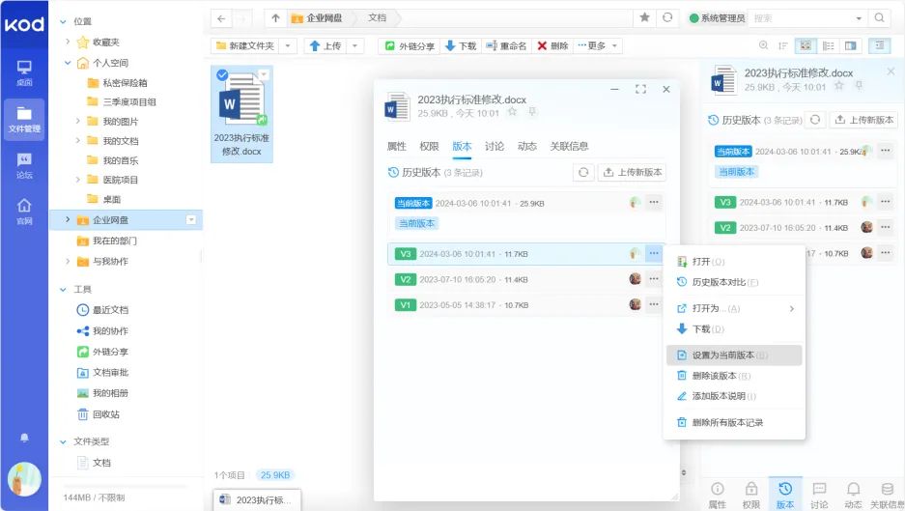This screenshot has width=905, height=511.
Task: Open the 2023执行标 taskbar item
Action: (258, 500)
